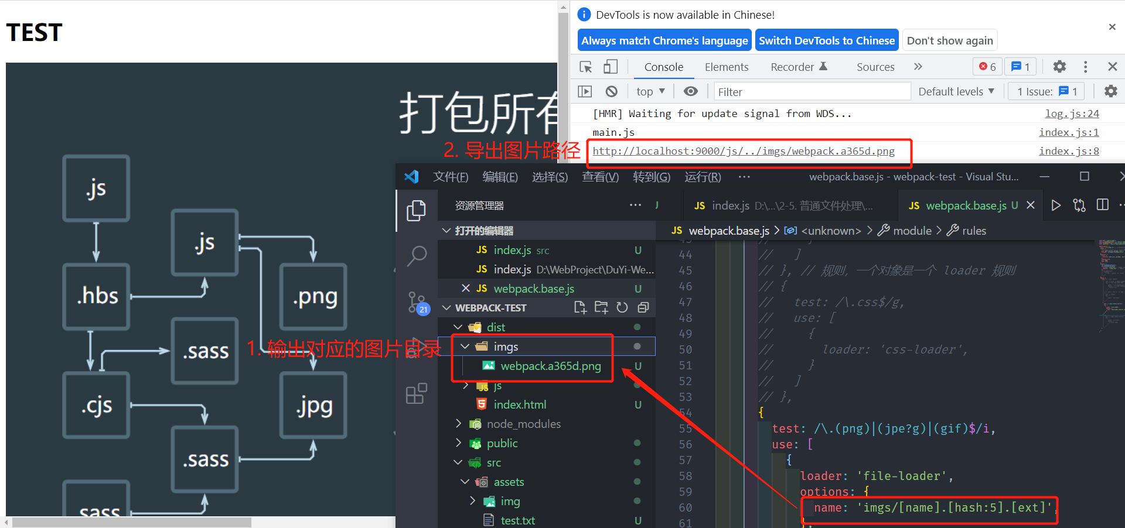Click the red error count badge
The image size is (1125, 528).
coord(988,67)
